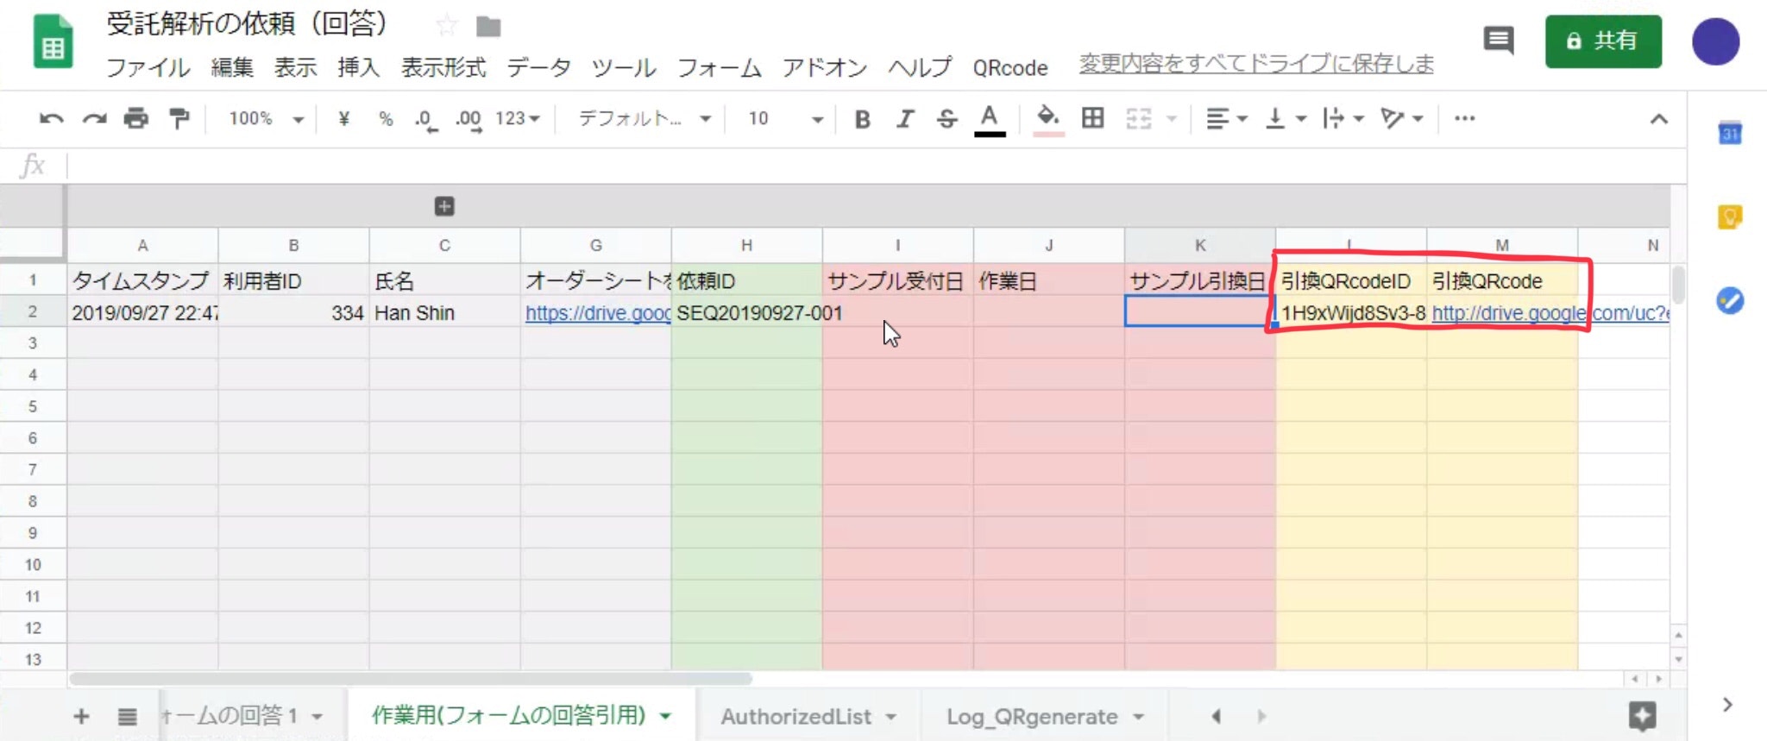Click the green 共有 share button
Image resolution: width=1767 pixels, height=741 pixels.
tap(1603, 41)
